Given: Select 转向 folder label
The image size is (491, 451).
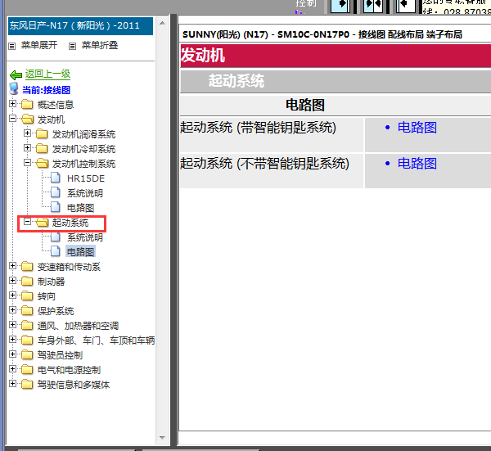Looking at the screenshot, I should [x=47, y=296].
